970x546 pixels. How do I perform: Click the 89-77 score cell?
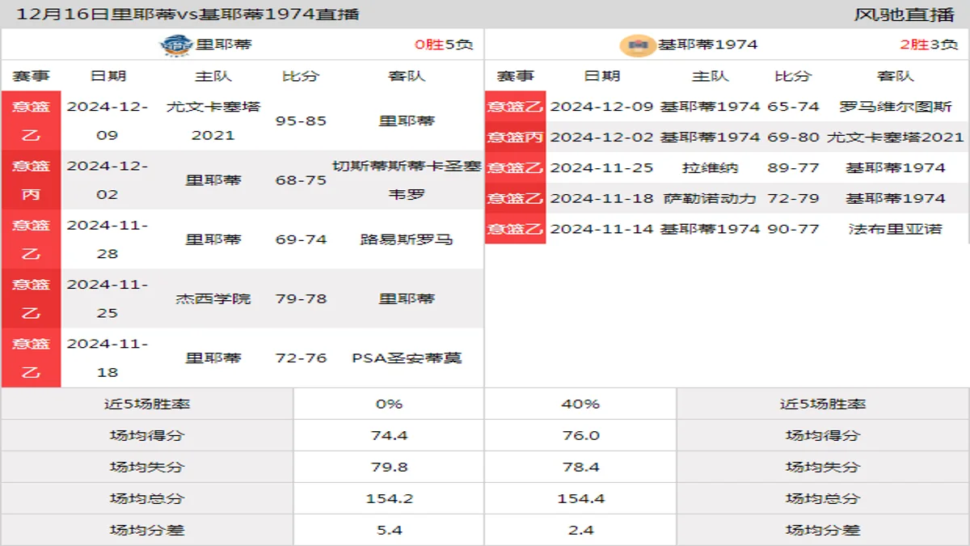pyautogui.click(x=793, y=167)
